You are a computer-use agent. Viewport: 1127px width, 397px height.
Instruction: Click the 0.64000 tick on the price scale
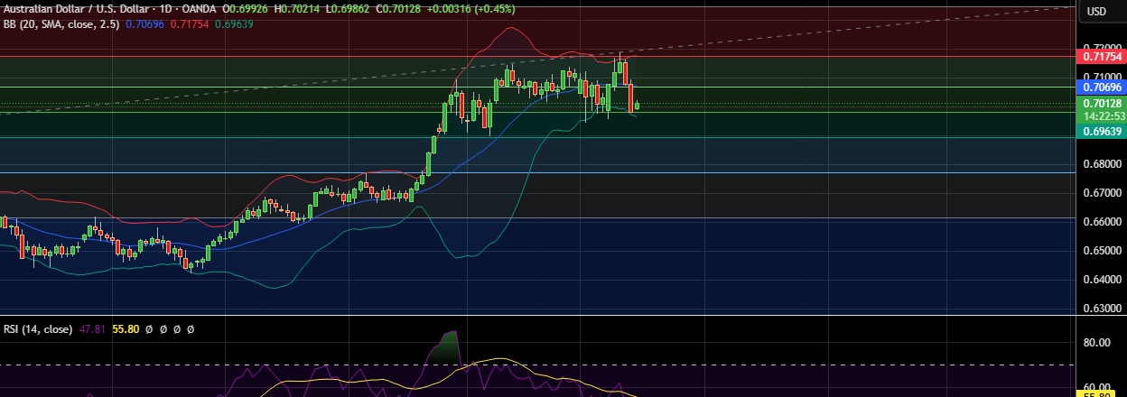coord(1102,280)
